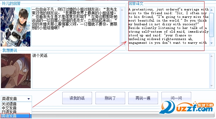Click up arrow of 玲儿的回答 scrollbar
The image size is (216, 119).
(x=122, y=10)
